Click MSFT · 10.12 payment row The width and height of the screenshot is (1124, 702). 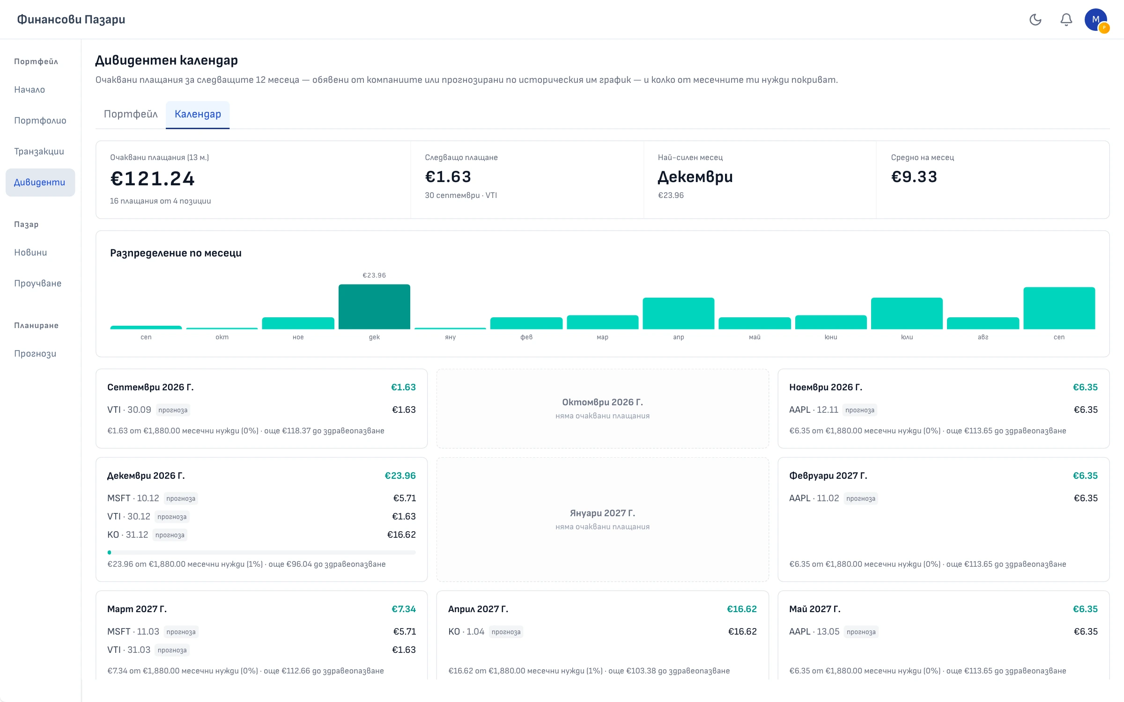tap(261, 498)
